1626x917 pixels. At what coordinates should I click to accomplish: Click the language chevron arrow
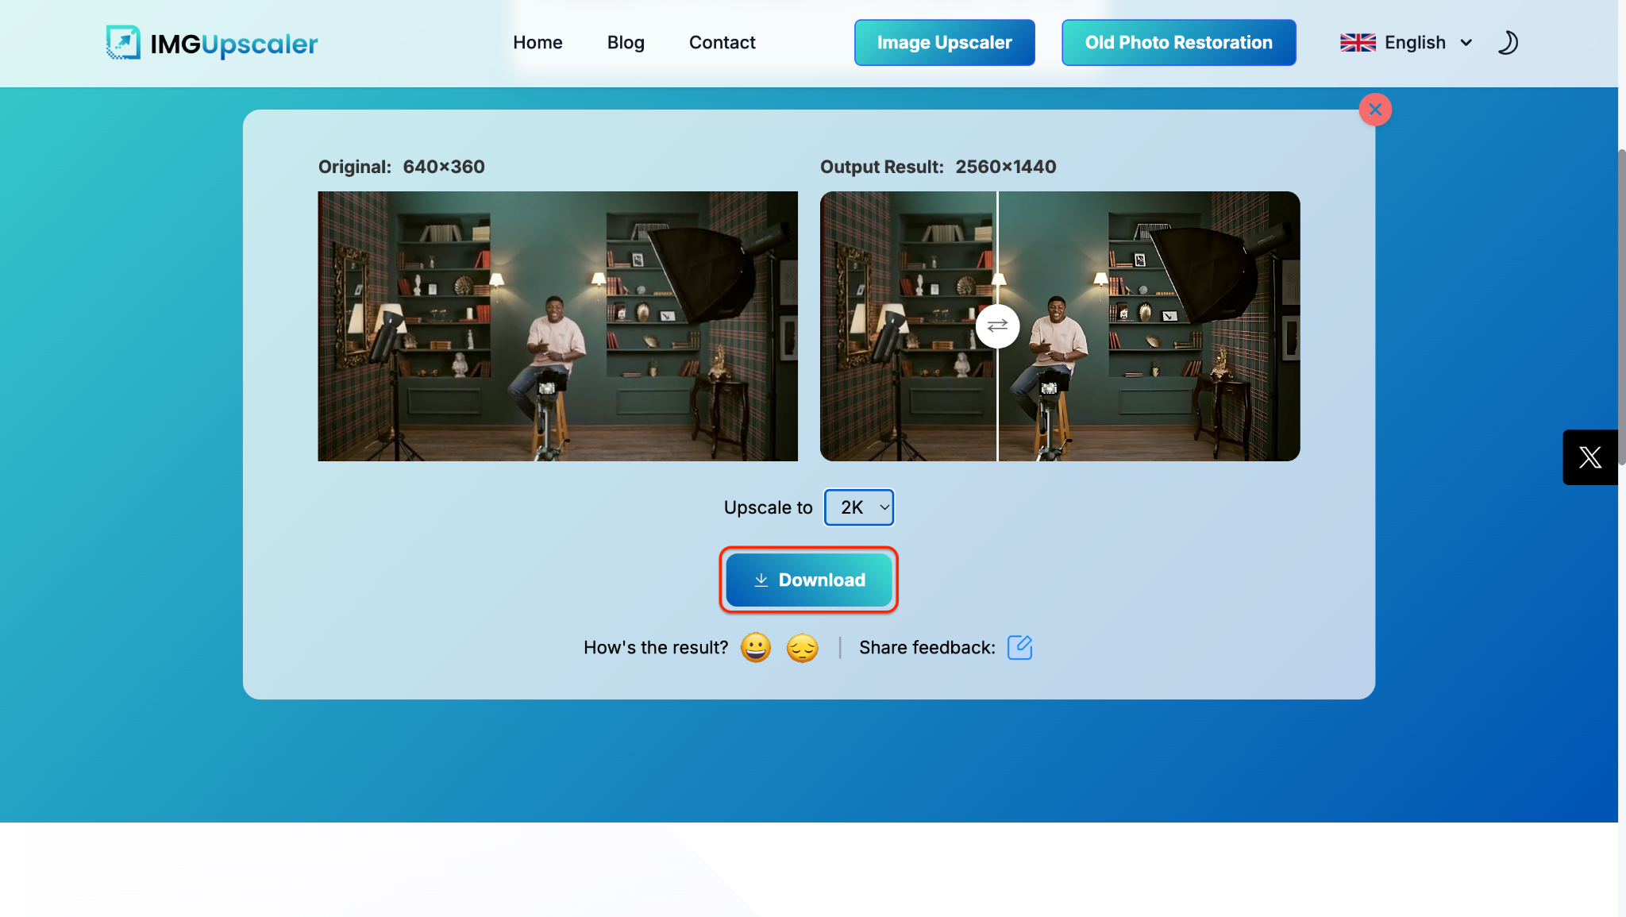click(x=1466, y=43)
